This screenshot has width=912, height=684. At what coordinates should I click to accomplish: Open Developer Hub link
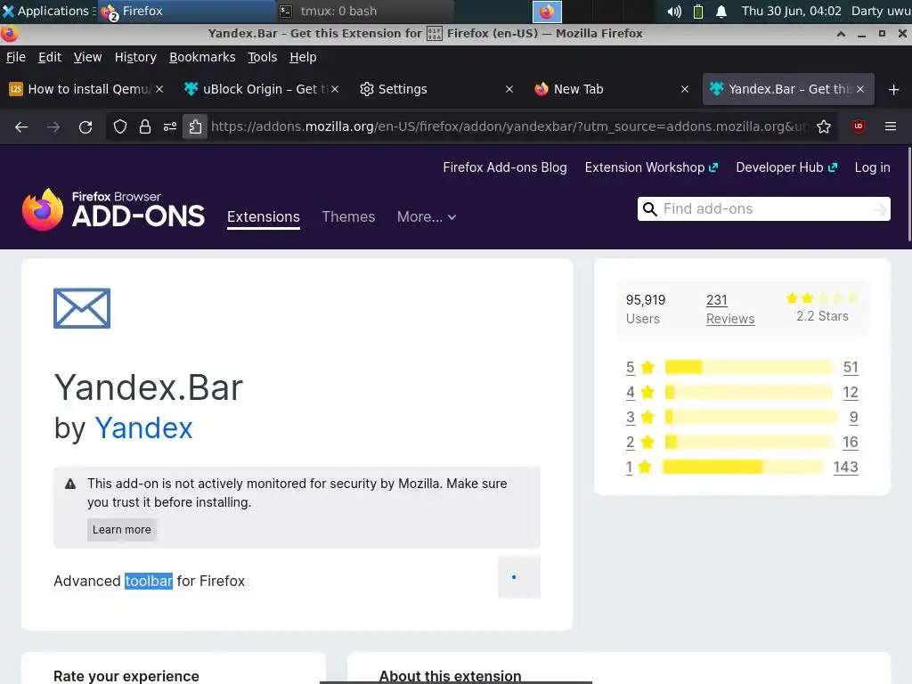tap(787, 167)
